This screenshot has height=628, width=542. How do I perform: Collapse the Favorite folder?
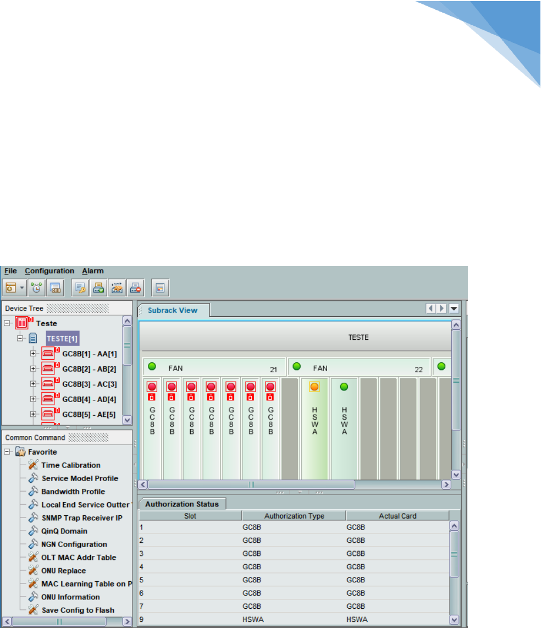click(x=7, y=452)
